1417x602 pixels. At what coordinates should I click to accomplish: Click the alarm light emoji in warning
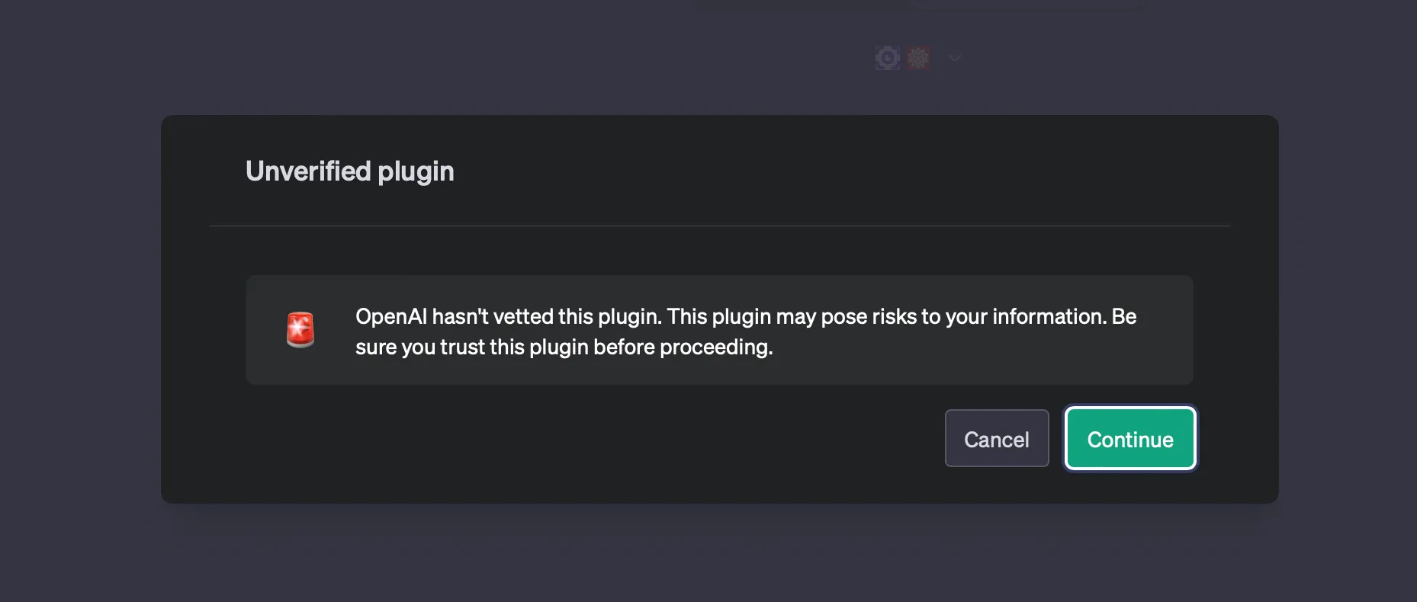coord(300,330)
